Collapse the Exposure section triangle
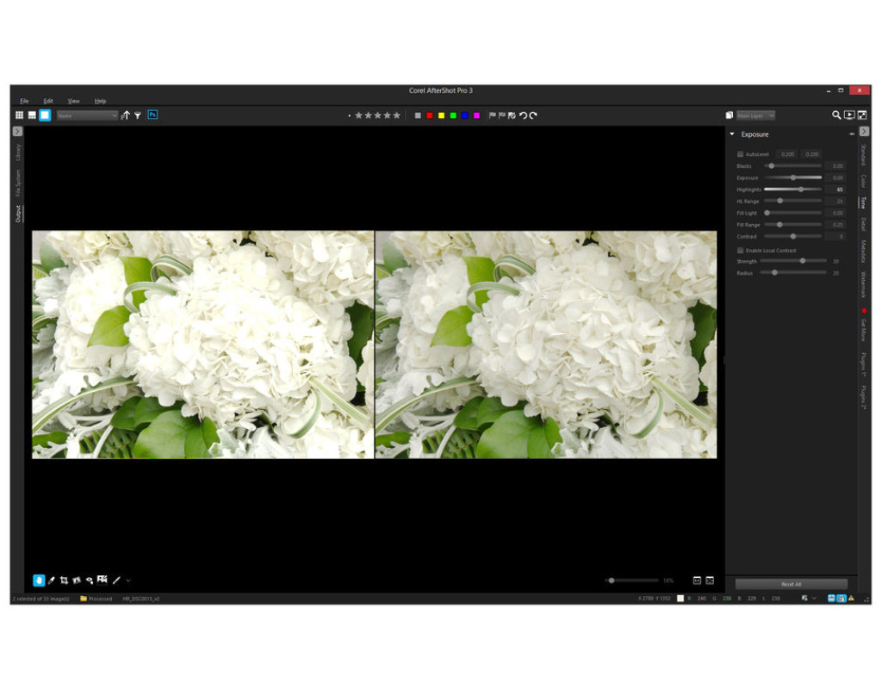 coord(732,134)
